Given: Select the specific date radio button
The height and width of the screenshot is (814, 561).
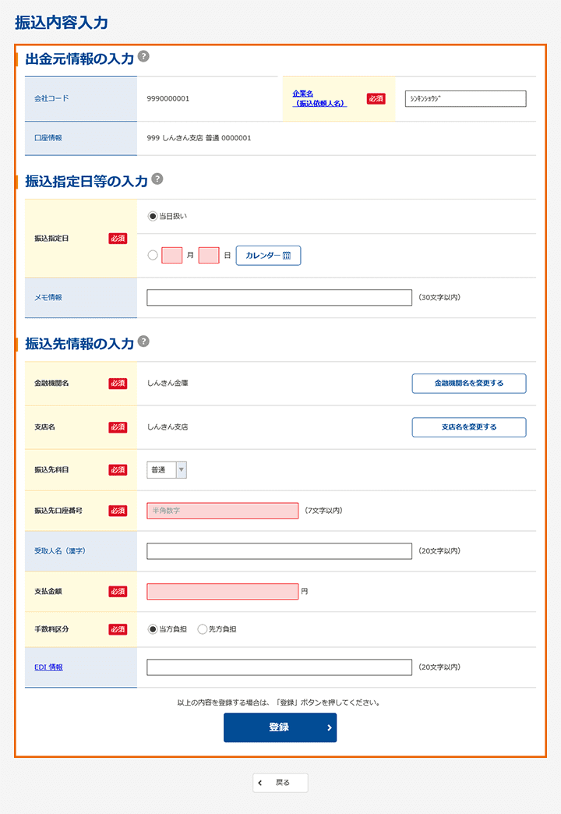Looking at the screenshot, I should [x=153, y=256].
